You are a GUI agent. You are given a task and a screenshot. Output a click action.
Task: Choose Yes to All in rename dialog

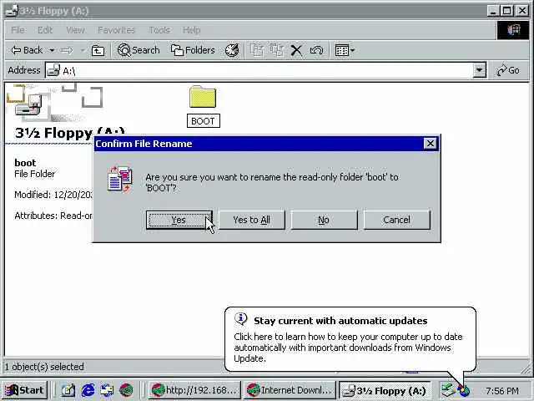pyautogui.click(x=252, y=220)
